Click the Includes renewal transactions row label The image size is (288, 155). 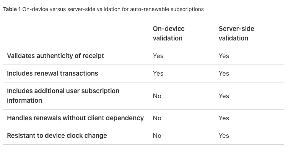click(52, 73)
